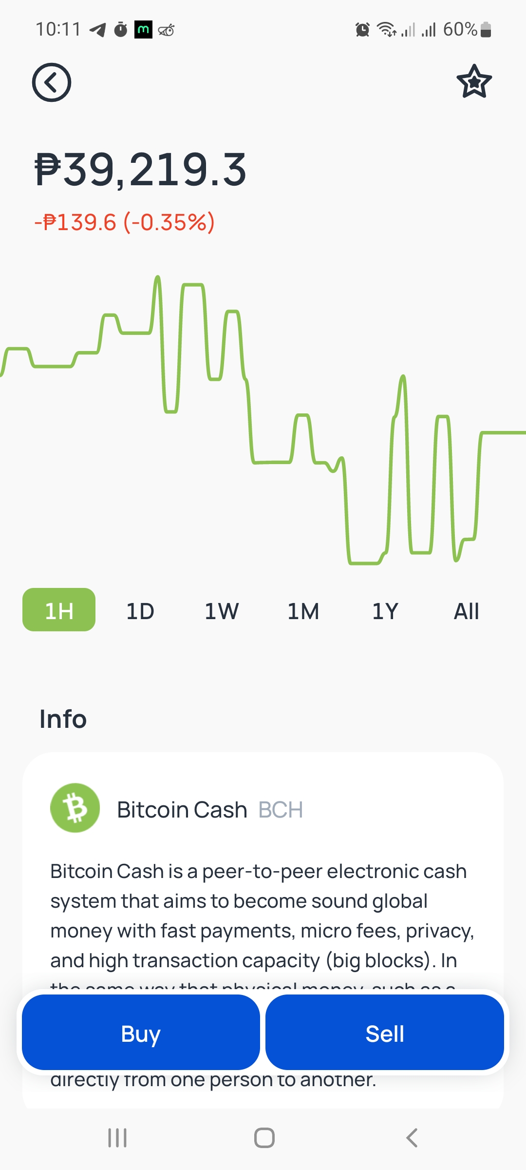Switch chart to 1D range

click(x=140, y=611)
